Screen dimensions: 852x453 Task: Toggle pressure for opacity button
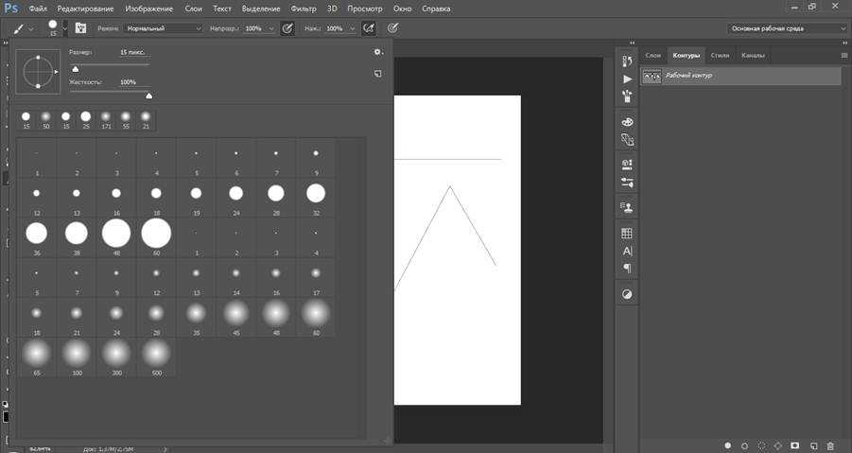click(287, 28)
